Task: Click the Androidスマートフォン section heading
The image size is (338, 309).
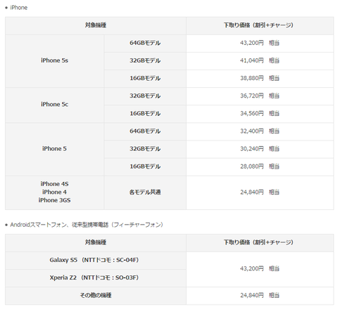Action: click(x=87, y=225)
